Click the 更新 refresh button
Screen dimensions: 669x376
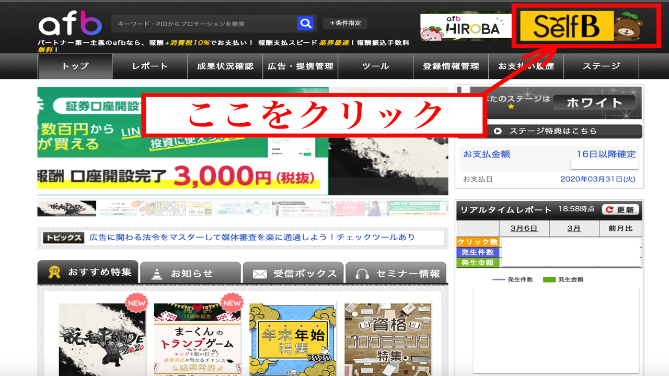pyautogui.click(x=620, y=209)
